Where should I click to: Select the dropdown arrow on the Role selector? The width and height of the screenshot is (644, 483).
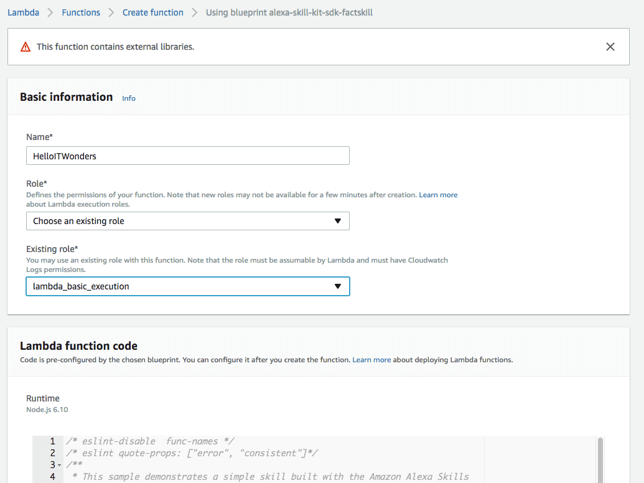(338, 221)
